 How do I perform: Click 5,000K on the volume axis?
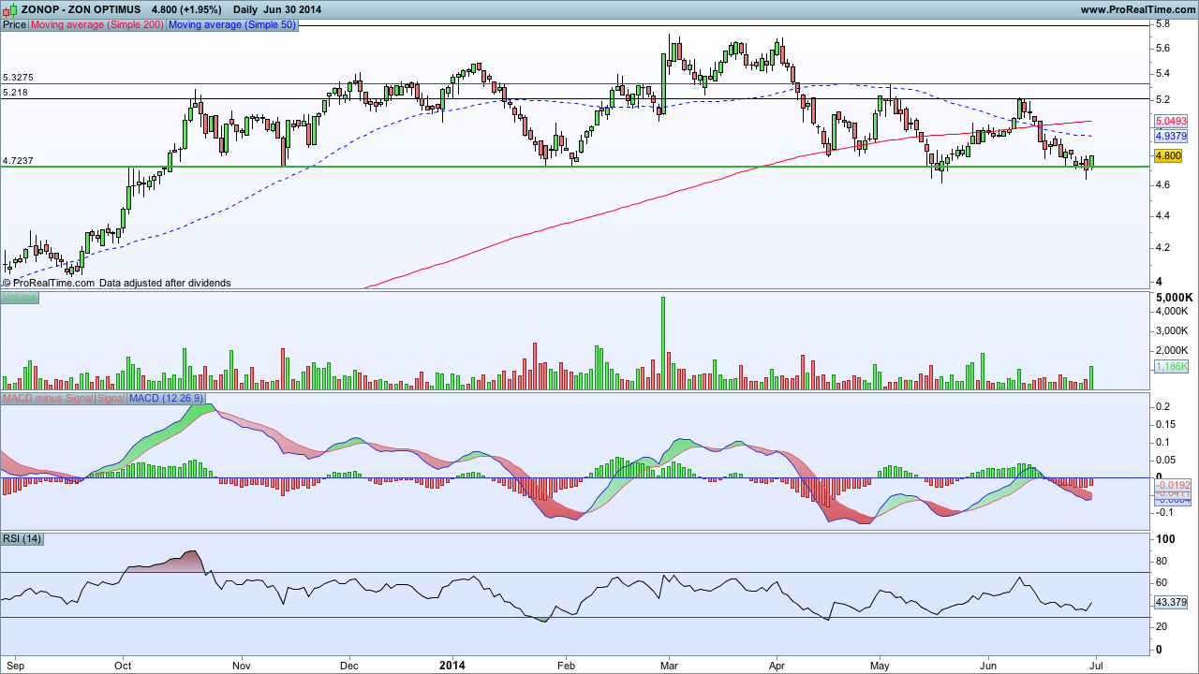point(1174,298)
